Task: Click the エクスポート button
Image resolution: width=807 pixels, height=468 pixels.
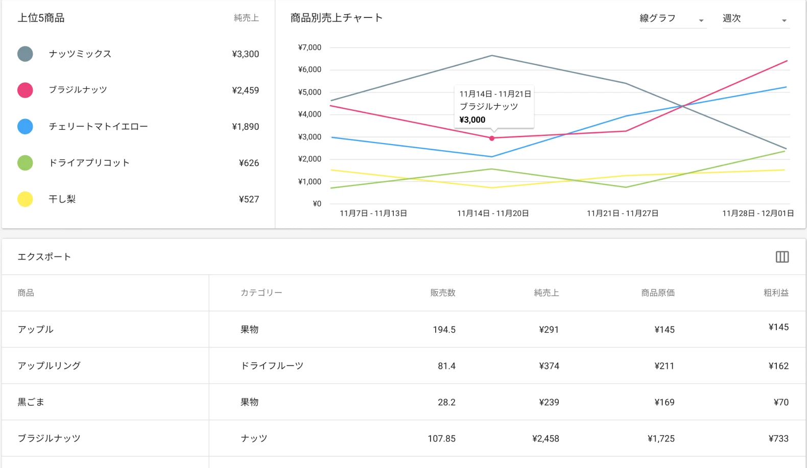Action: (44, 257)
